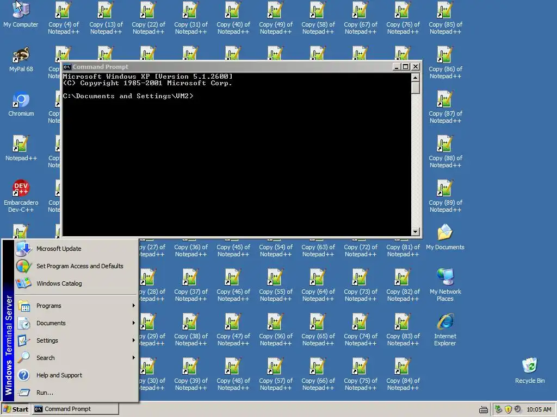Select the MyPal 68 desktop icon

tap(21, 59)
